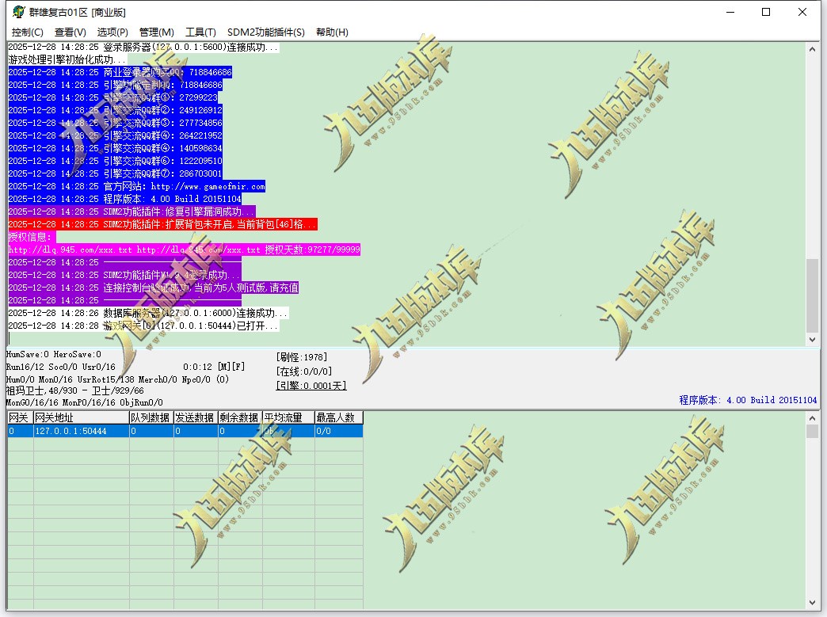This screenshot has height=617, width=827.
Task: Click the 队列数据 column header
Action: (151, 417)
